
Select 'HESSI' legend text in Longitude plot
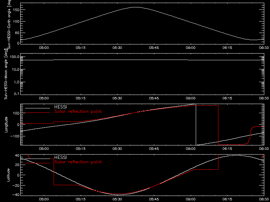(60, 107)
